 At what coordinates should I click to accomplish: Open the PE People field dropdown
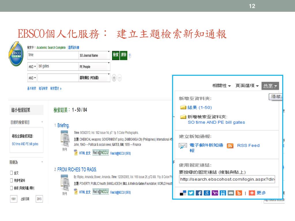94,67
